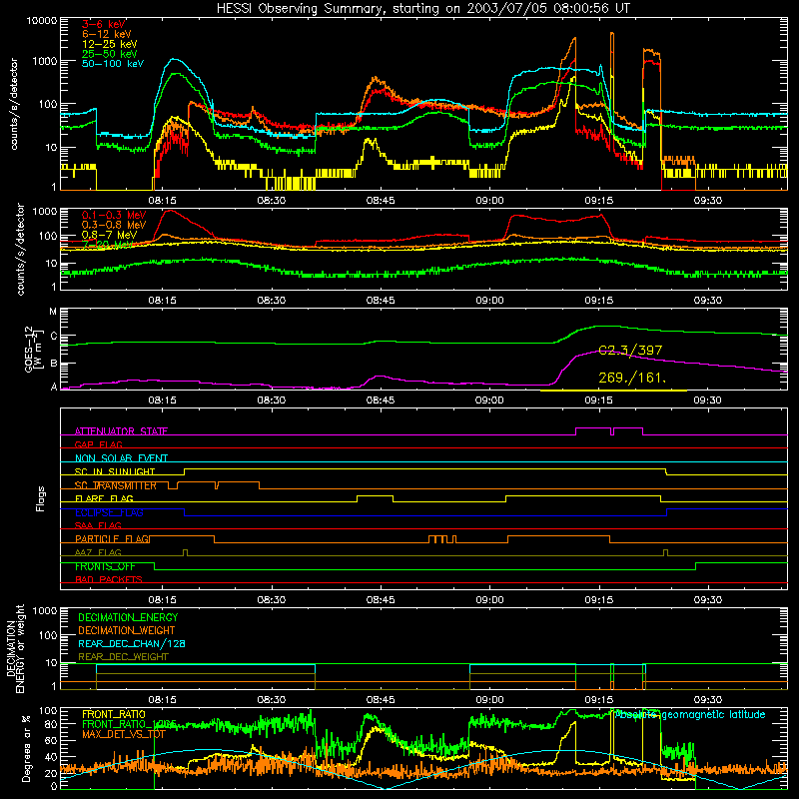
Task: Click the 0.1-0.3 MeV legend label
Action: pyautogui.click(x=114, y=215)
